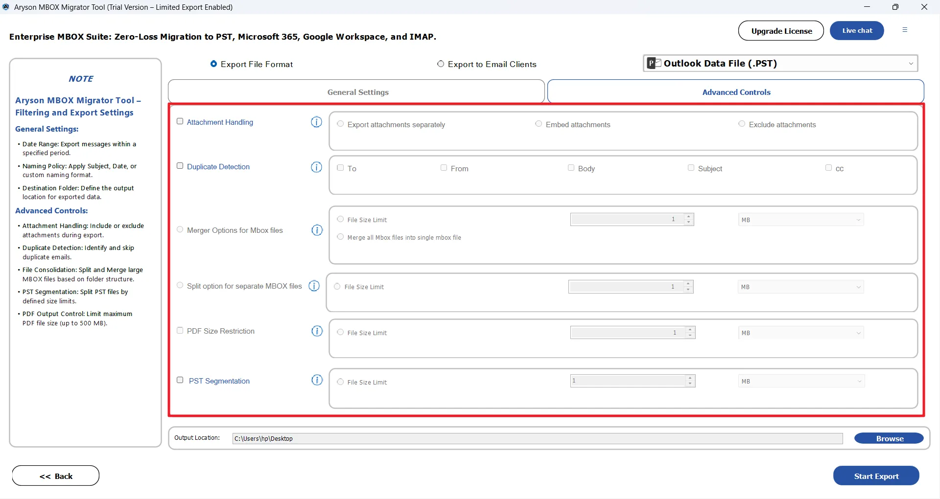
Task: Switch to the Advanced Controls tab
Action: pos(736,91)
